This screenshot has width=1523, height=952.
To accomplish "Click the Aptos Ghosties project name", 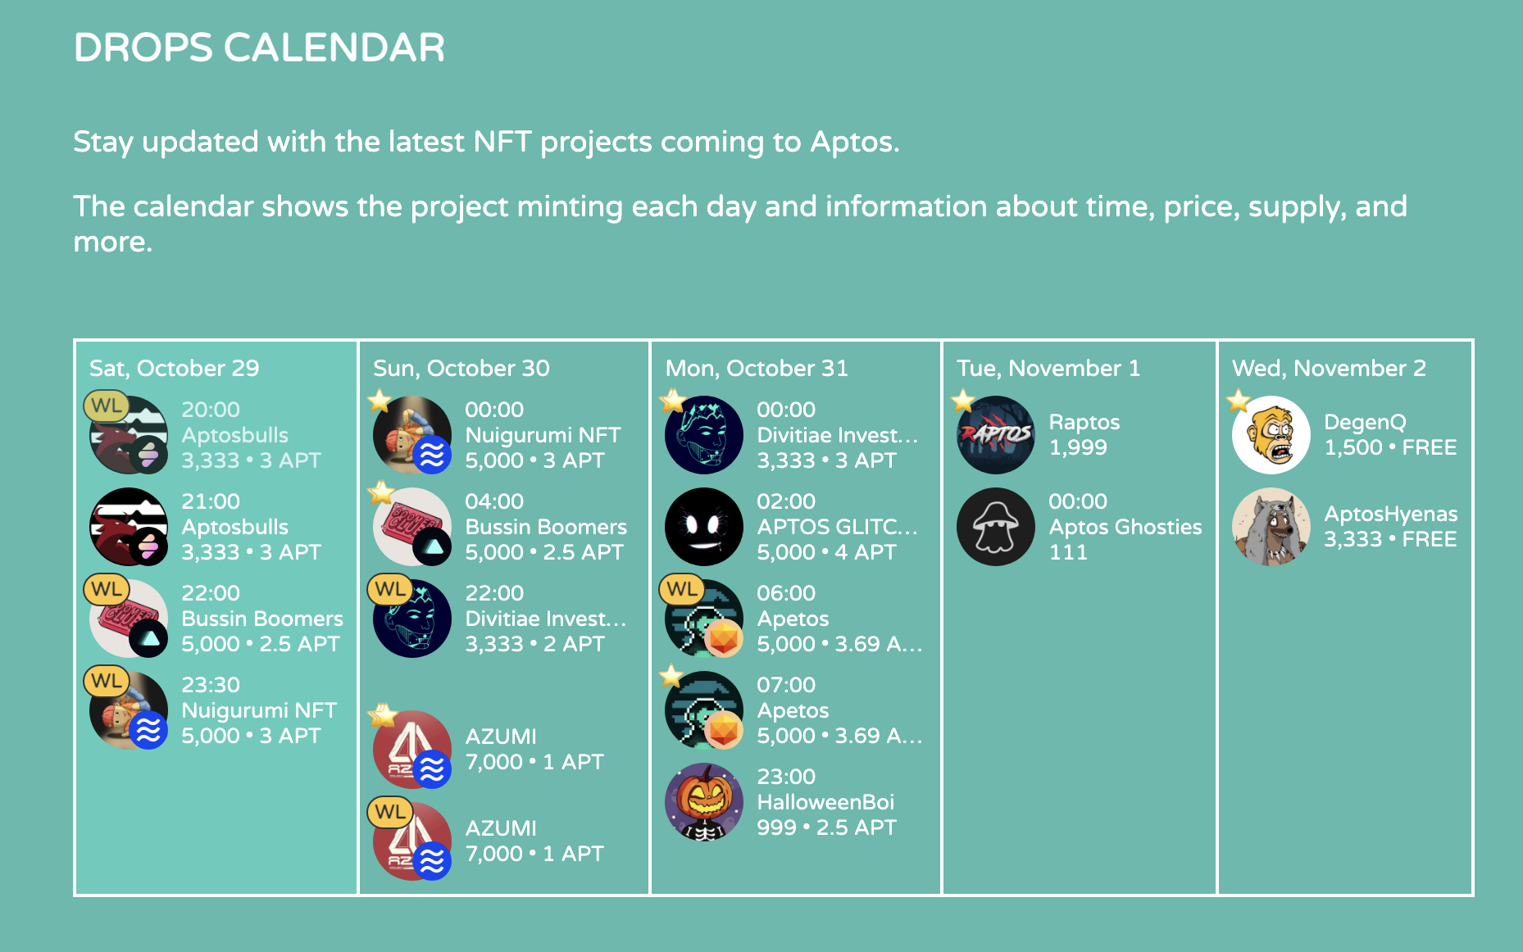I will 1125,527.
